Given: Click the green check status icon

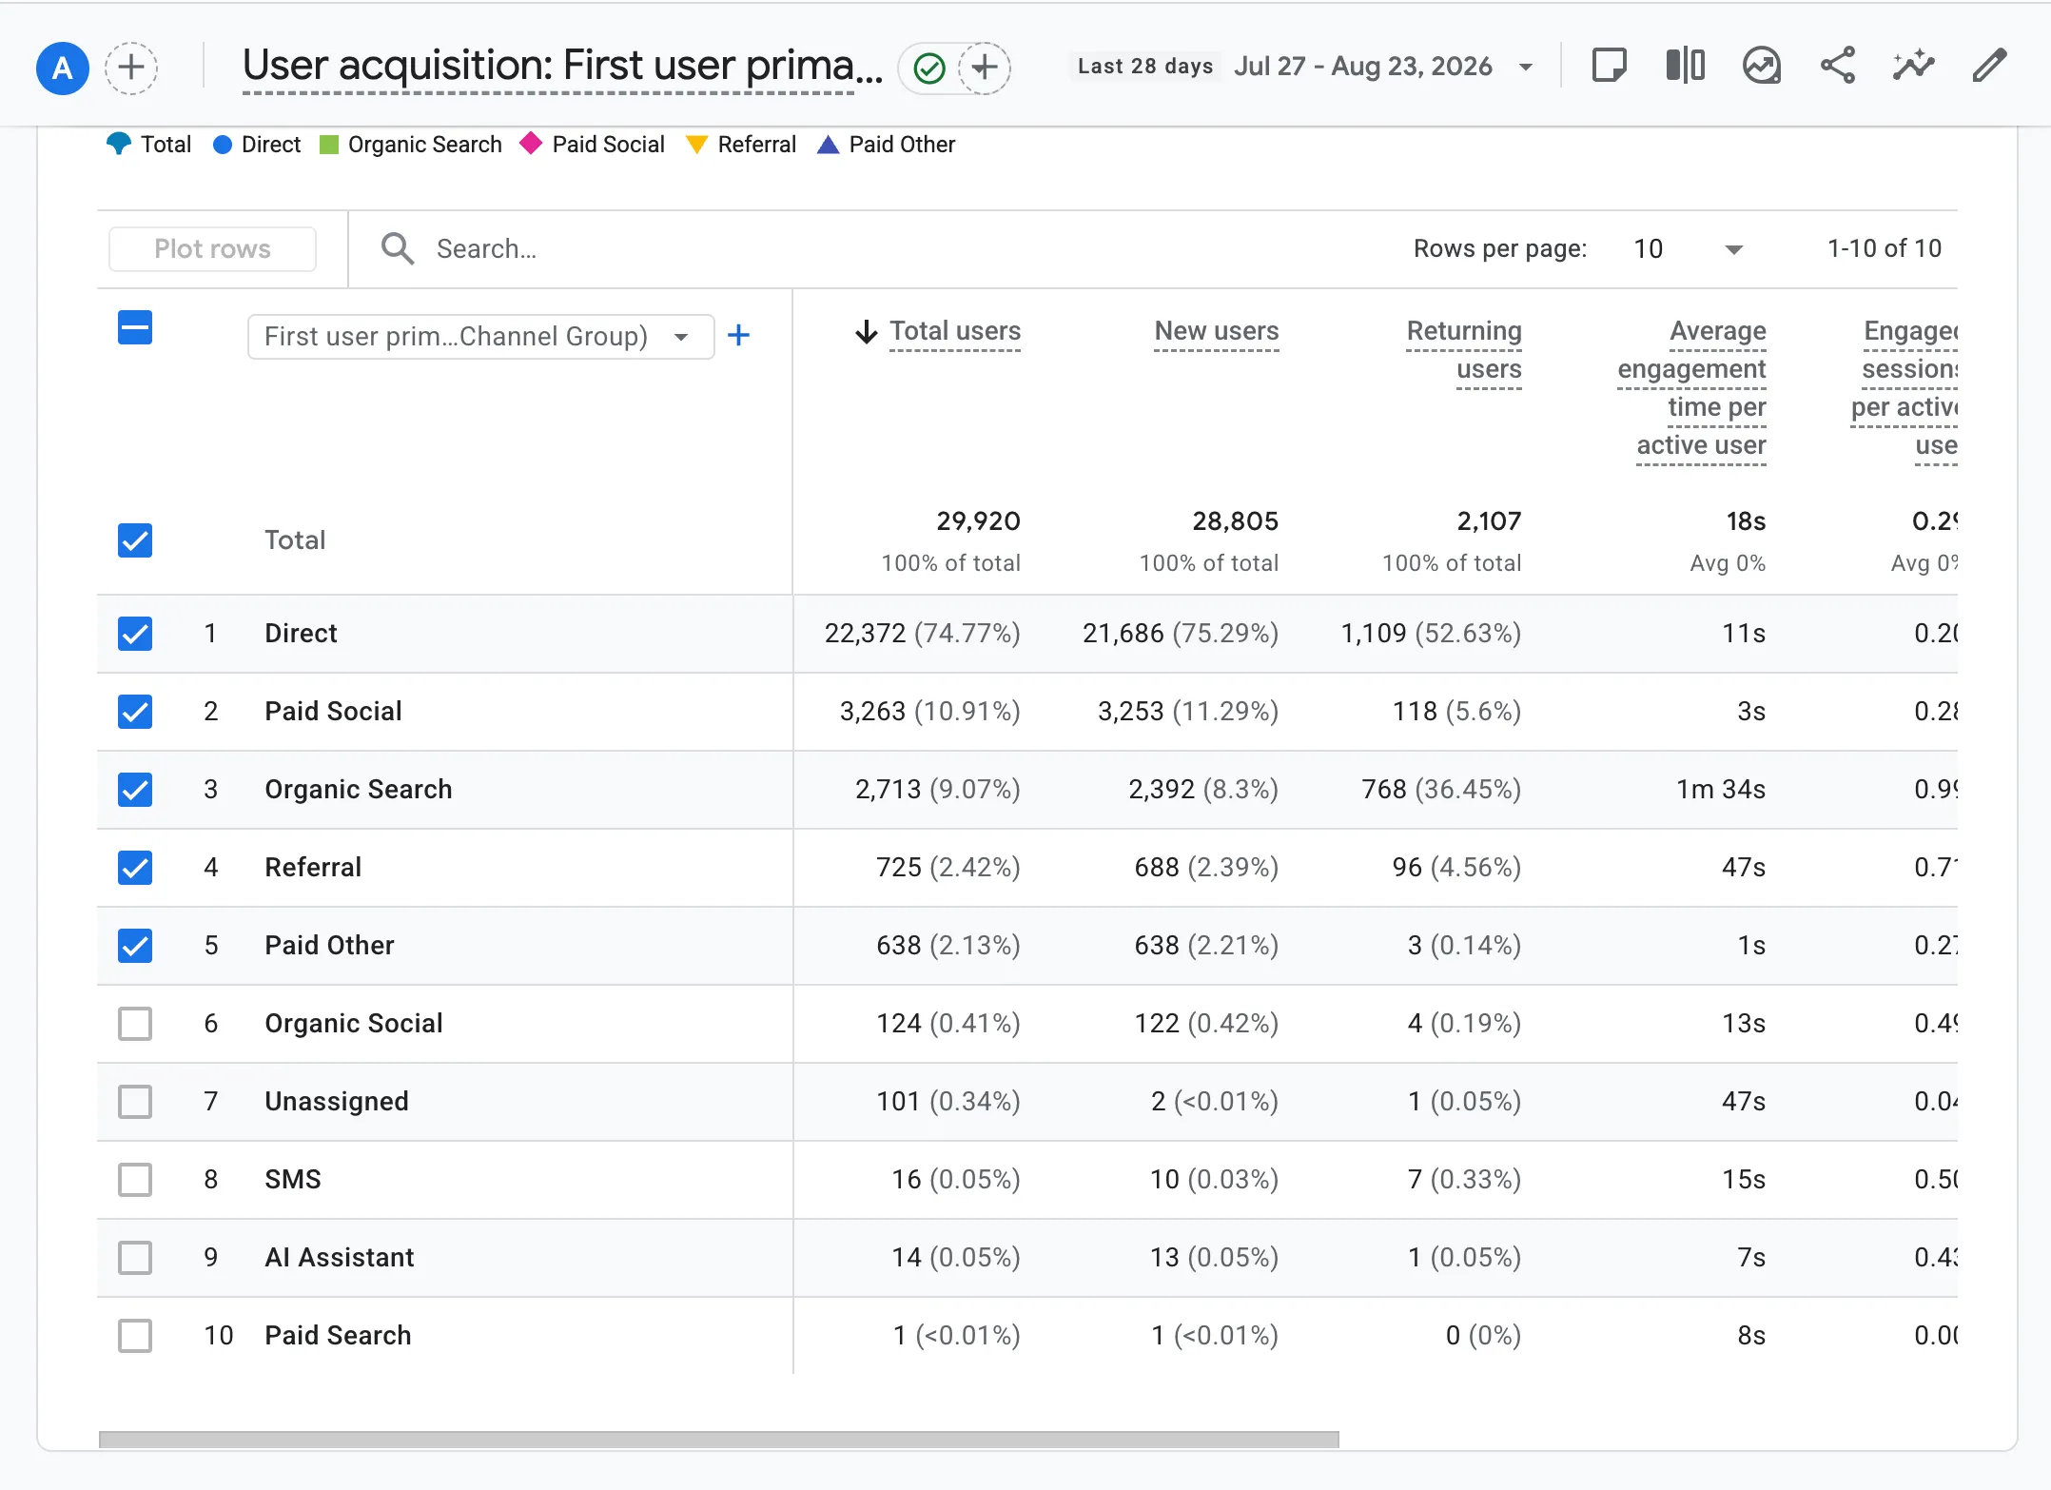Looking at the screenshot, I should pos(929,68).
